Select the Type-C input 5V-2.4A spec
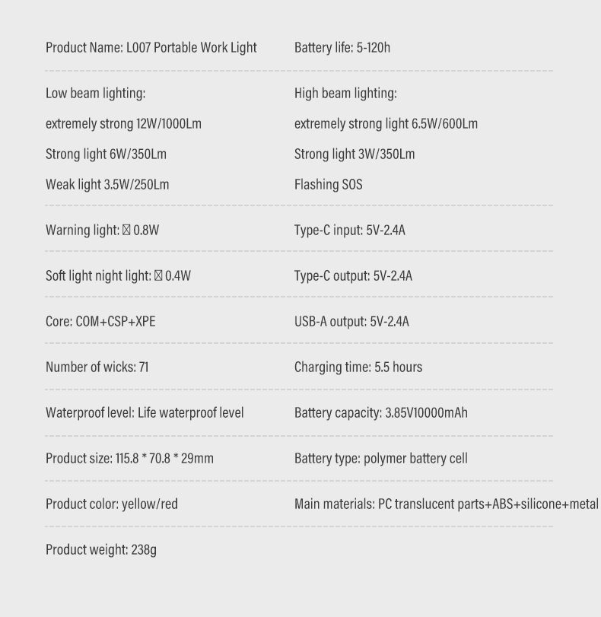This screenshot has height=617, width=601. pyautogui.click(x=349, y=231)
